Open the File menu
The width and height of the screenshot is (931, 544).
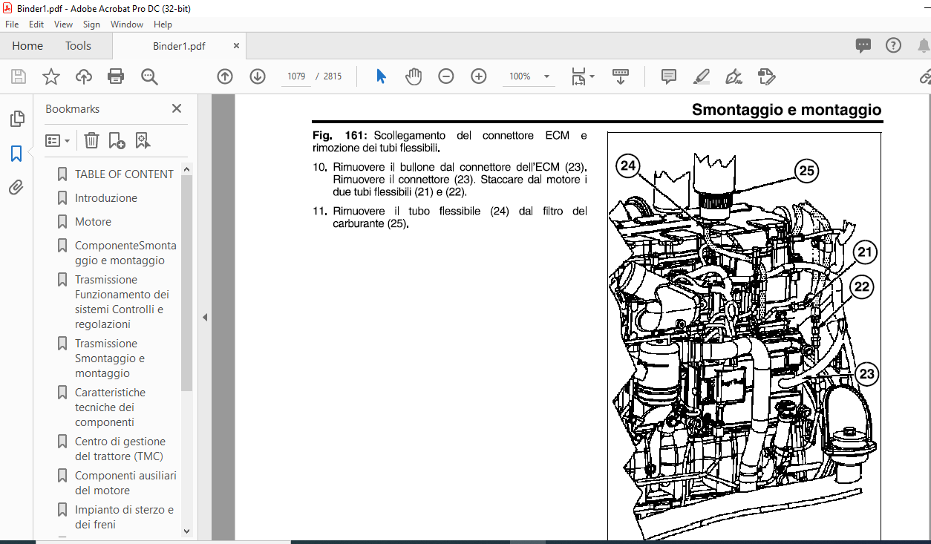pyautogui.click(x=12, y=24)
